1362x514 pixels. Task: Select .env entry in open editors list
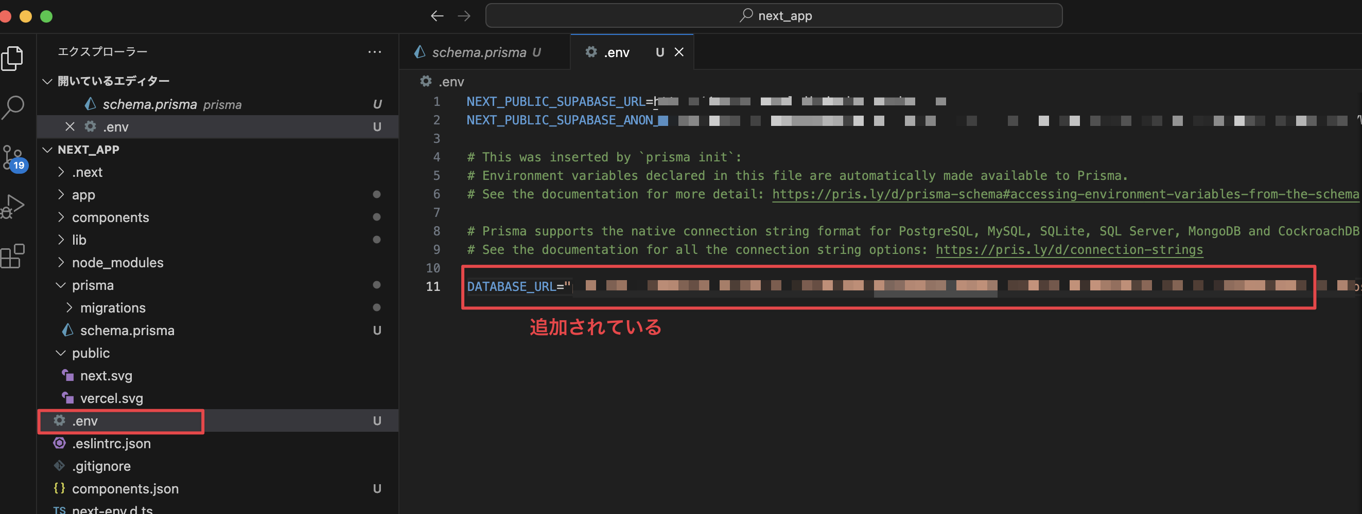218,126
